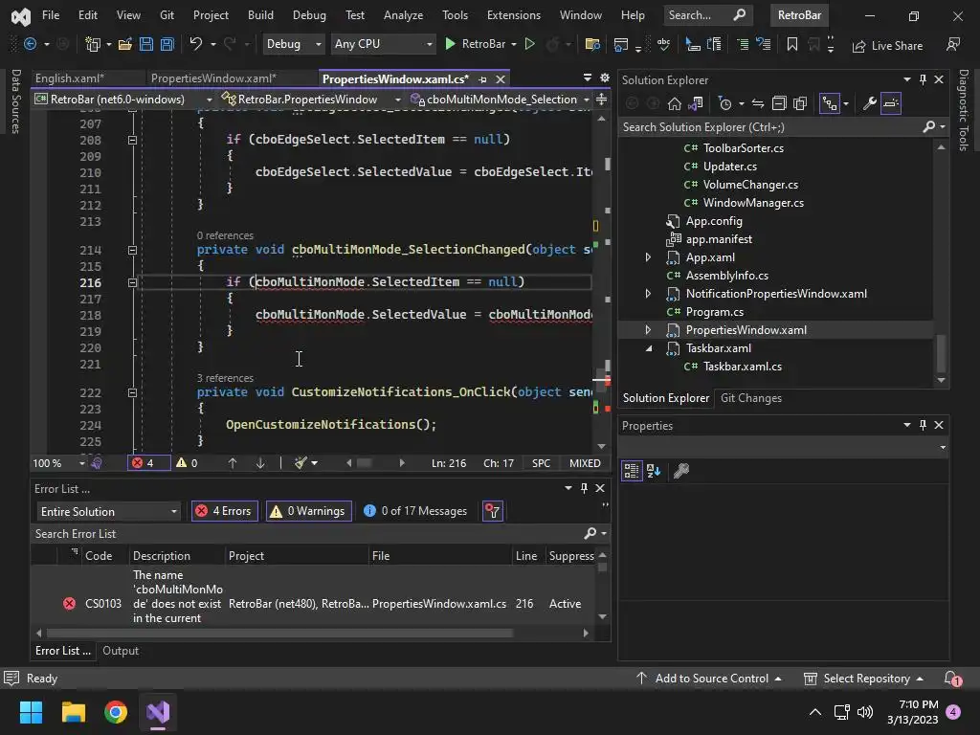Click the editor settings gear icon
The height and width of the screenshot is (735, 980).
pyautogui.click(x=605, y=78)
